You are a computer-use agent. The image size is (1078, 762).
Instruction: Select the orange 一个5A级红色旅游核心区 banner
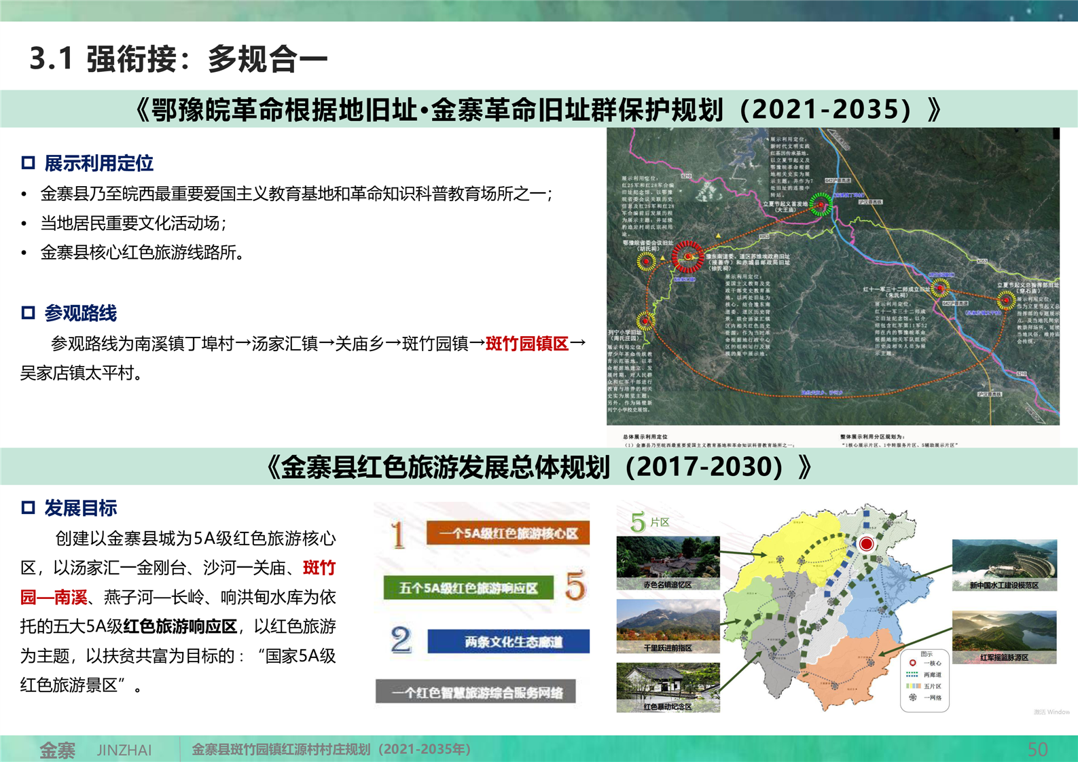point(507,534)
